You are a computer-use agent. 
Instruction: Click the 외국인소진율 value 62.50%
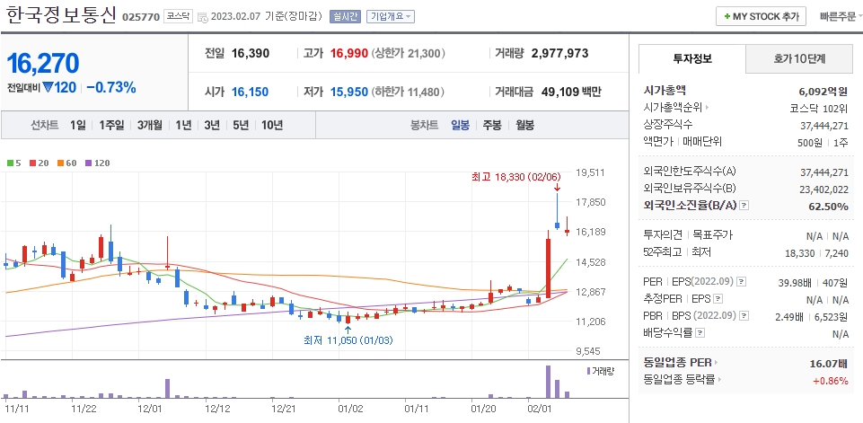pyautogui.click(x=828, y=206)
